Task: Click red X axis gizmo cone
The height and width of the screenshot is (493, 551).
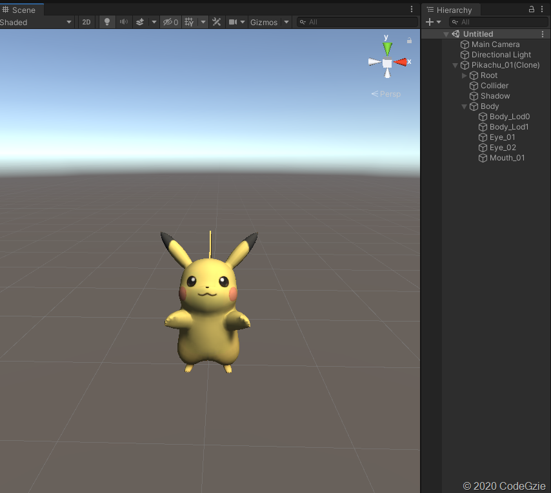Action: click(x=400, y=63)
